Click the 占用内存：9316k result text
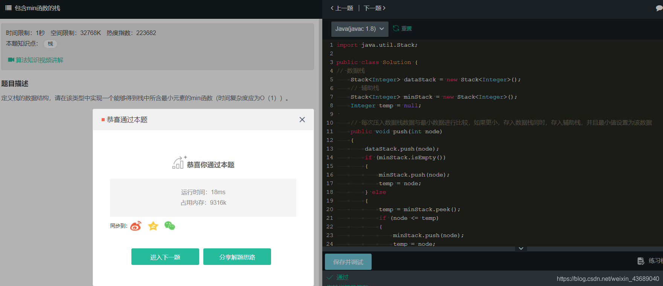Viewport: 663px width, 286px height. coord(203,202)
